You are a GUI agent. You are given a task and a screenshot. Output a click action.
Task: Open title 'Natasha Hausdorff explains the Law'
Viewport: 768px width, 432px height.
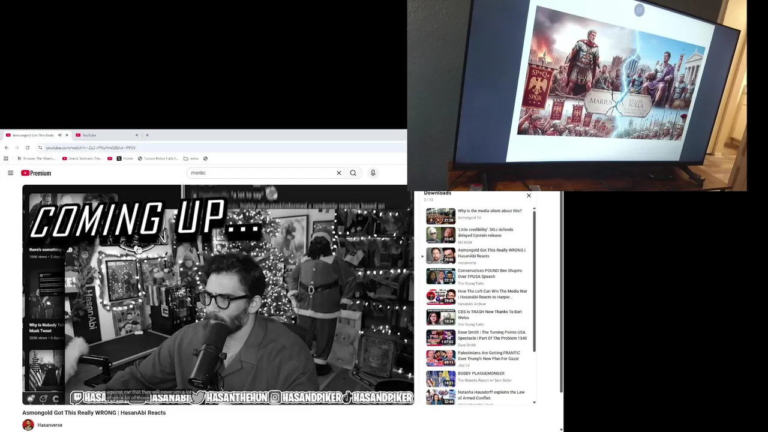[x=491, y=395]
